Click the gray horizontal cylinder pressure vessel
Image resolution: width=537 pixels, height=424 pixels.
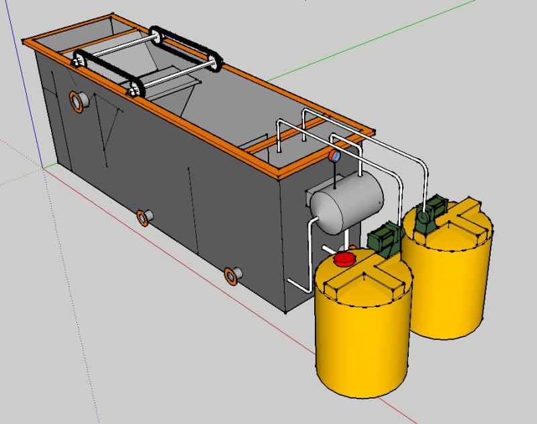(x=348, y=203)
